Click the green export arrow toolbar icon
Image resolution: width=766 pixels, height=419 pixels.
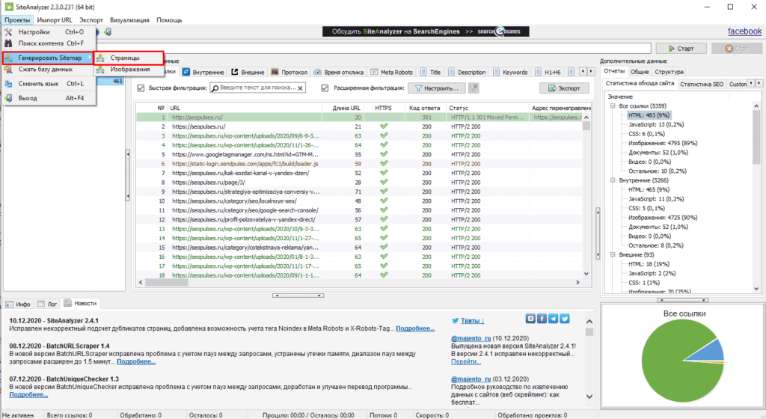(108, 31)
